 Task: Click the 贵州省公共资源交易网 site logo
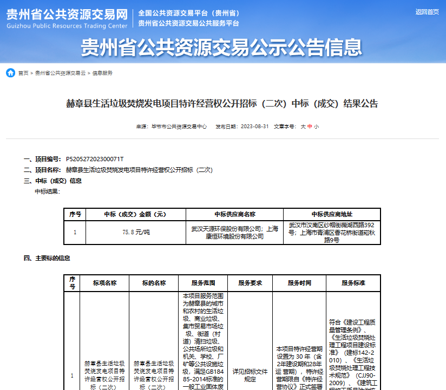click(67, 18)
